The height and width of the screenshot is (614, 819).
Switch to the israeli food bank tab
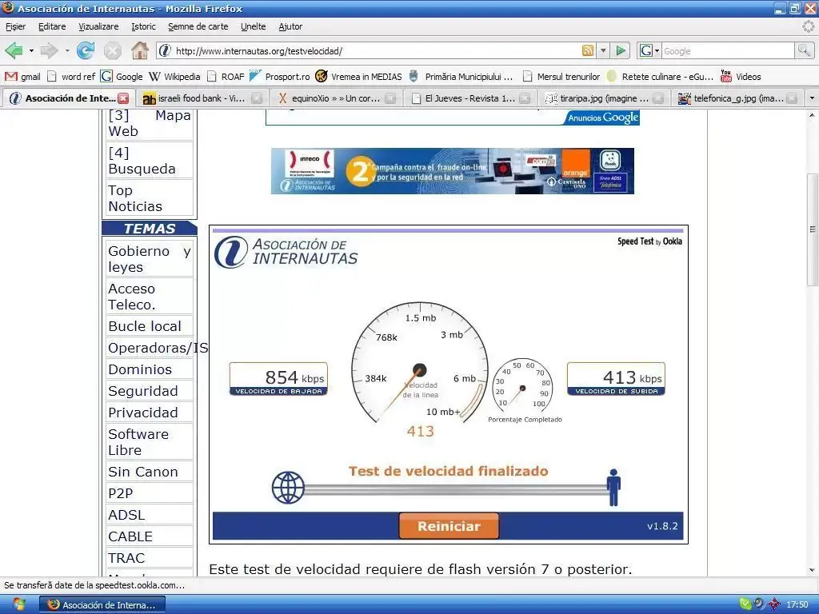click(201, 98)
